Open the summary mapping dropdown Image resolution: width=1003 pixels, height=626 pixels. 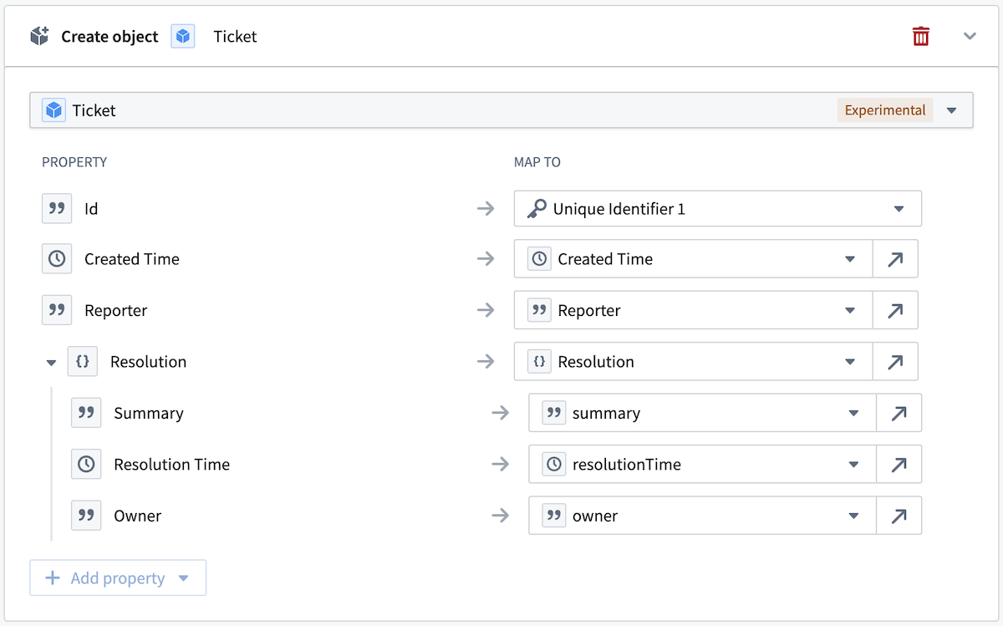[x=853, y=413]
